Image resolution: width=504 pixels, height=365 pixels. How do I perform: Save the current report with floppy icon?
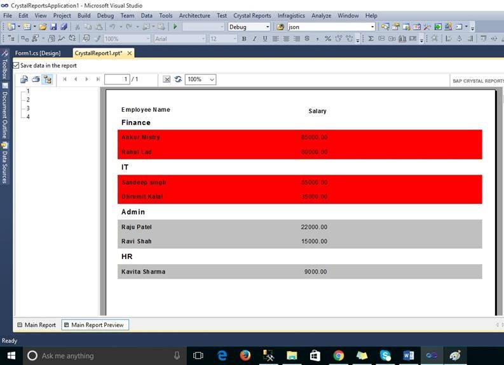click(53, 27)
